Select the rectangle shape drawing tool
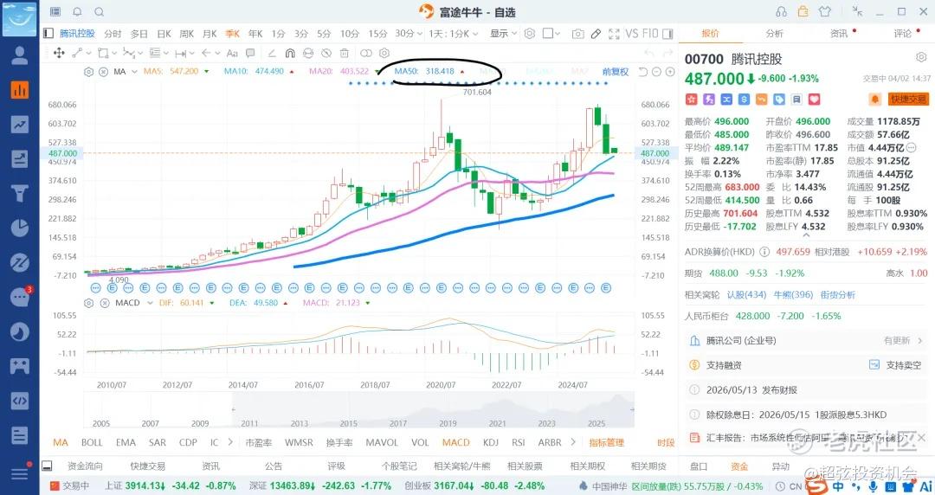 pyautogui.click(x=102, y=53)
